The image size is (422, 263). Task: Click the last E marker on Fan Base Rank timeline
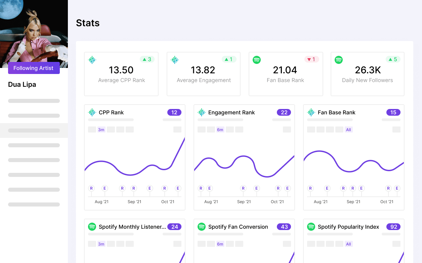point(397,188)
